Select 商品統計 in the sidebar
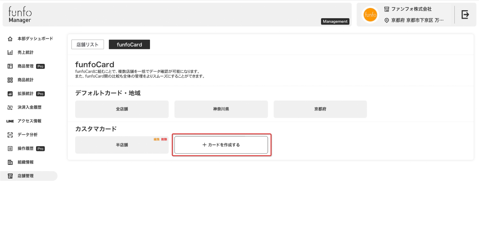 click(x=26, y=80)
